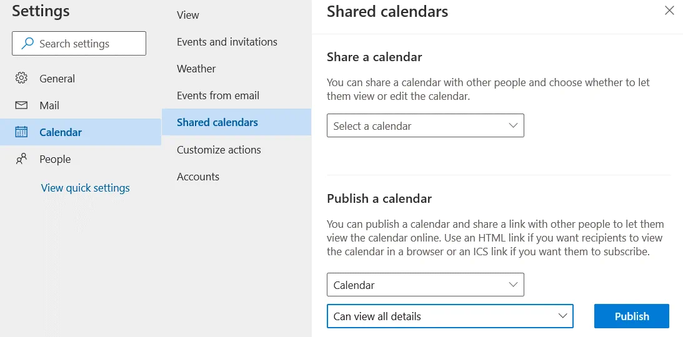Select the Shared calendars section
The image size is (683, 337).
217,122
